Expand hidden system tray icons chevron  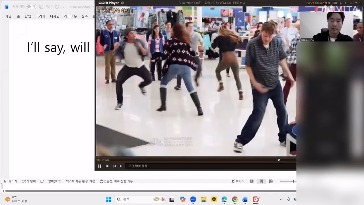coord(281,199)
